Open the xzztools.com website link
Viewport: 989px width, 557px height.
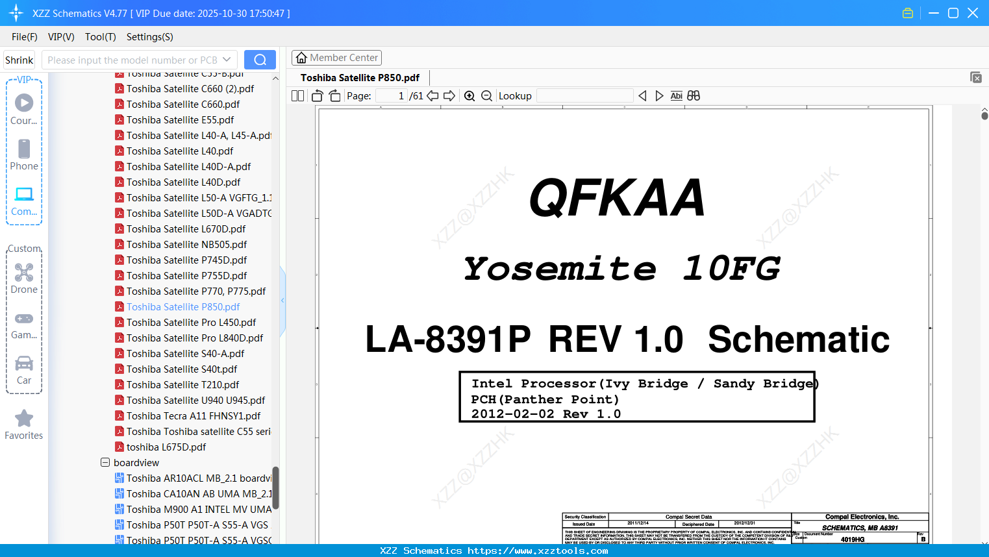538,551
